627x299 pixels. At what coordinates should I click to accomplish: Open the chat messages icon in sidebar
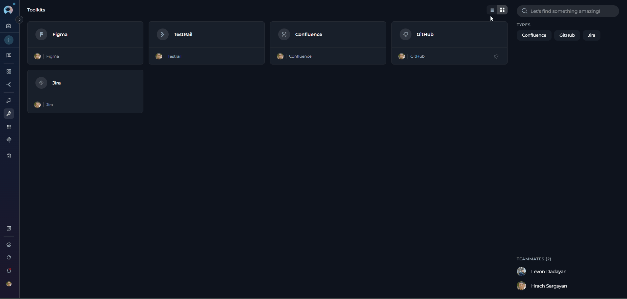click(9, 55)
